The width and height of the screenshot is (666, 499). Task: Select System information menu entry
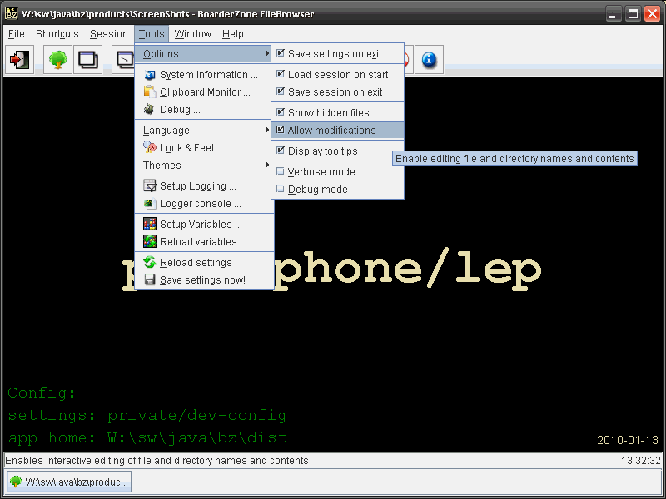click(x=204, y=75)
